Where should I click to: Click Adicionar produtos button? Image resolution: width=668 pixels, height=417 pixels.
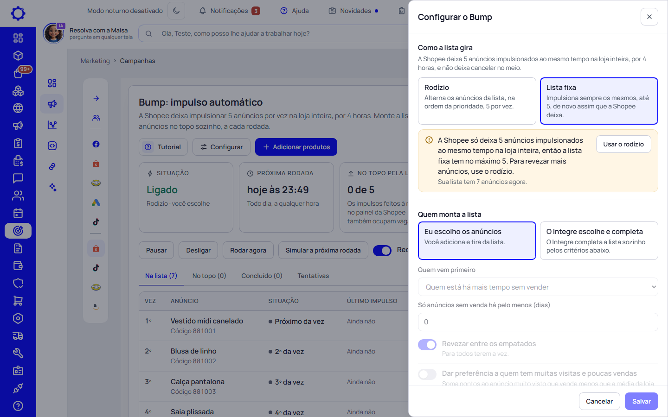296,147
